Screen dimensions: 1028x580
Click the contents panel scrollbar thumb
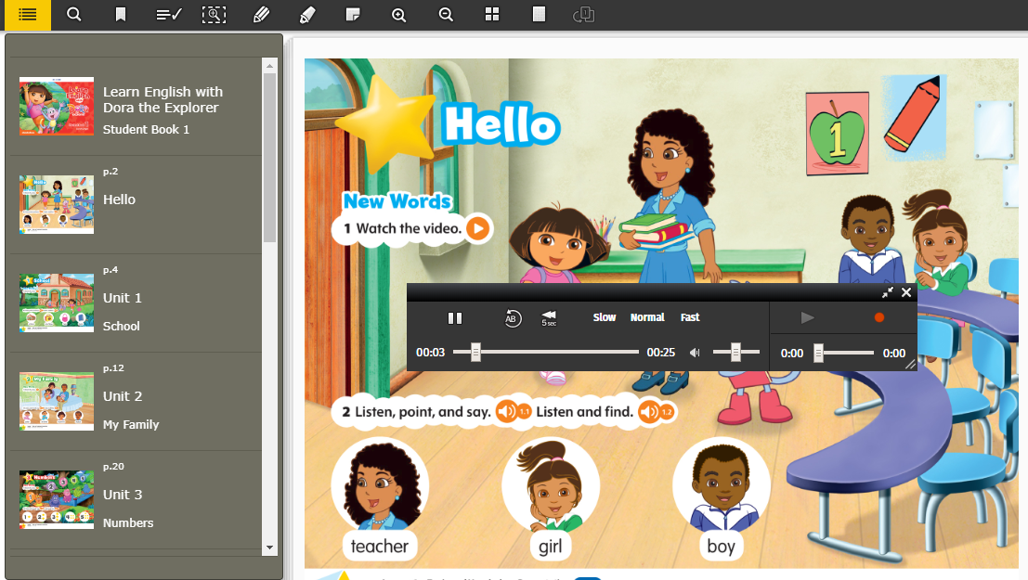pos(269,157)
